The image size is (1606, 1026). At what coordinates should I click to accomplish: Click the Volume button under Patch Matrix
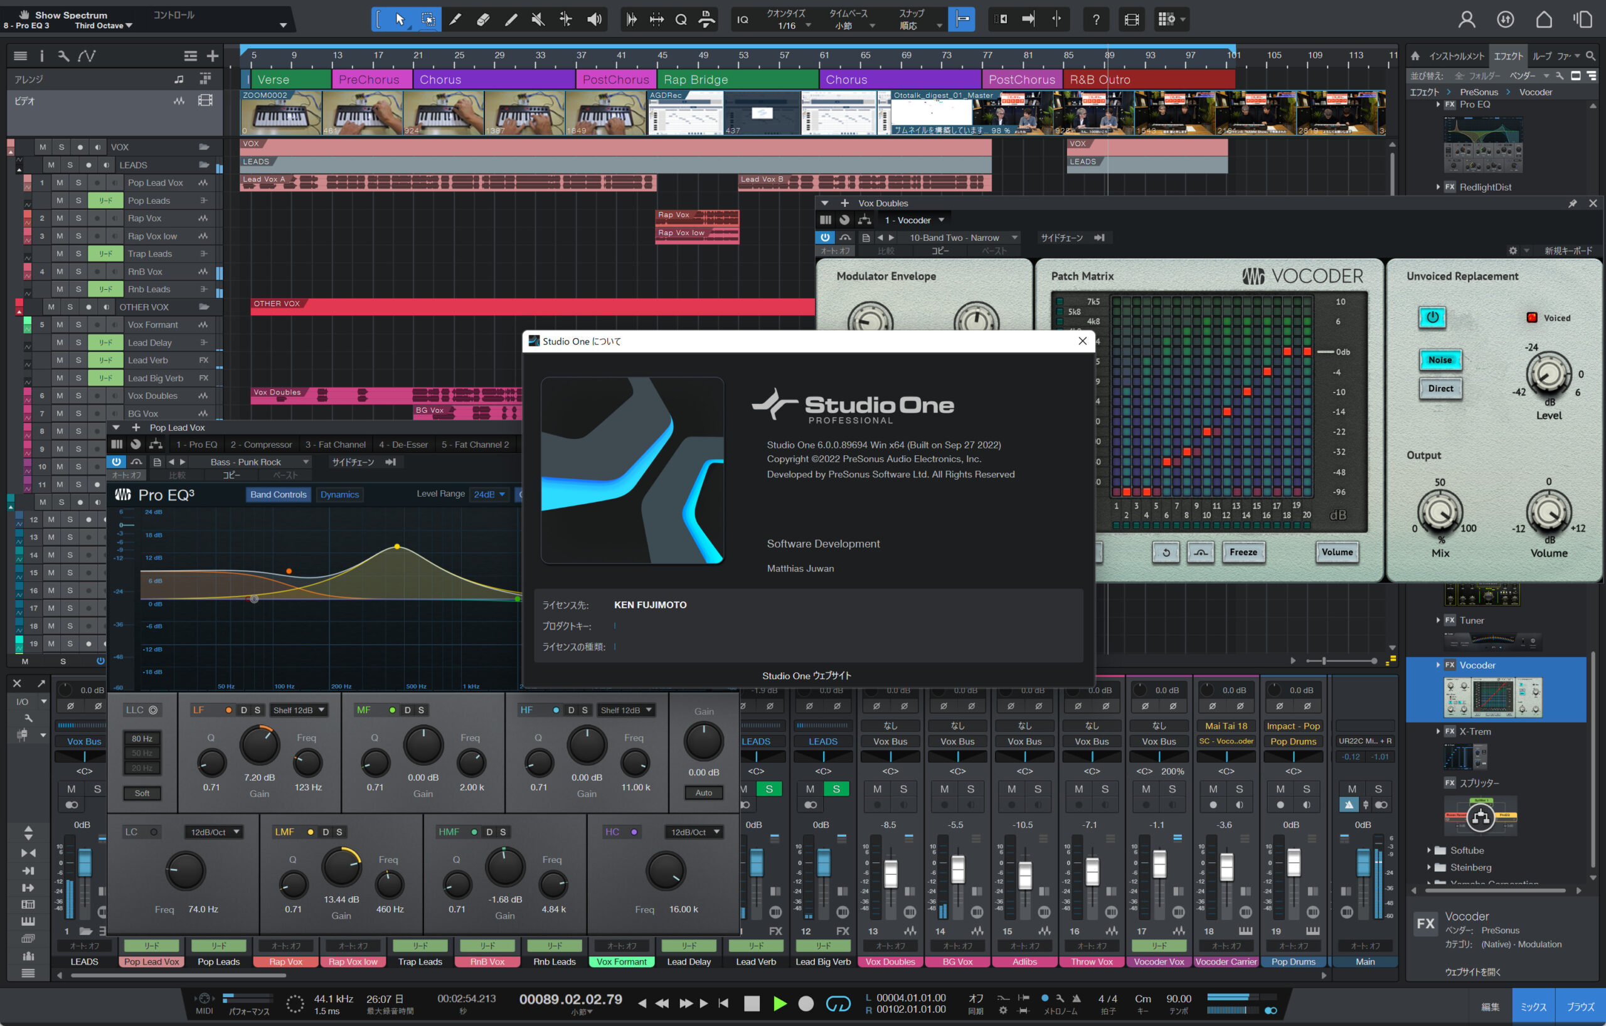click(x=1337, y=552)
